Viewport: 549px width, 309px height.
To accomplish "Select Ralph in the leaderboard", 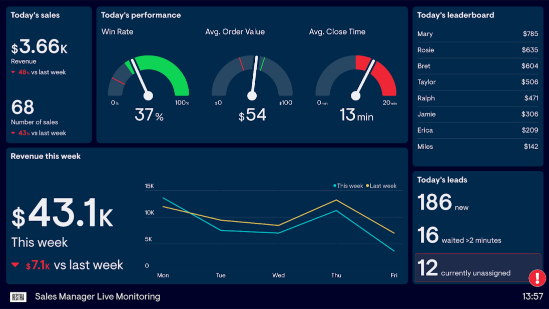I will [x=477, y=98].
